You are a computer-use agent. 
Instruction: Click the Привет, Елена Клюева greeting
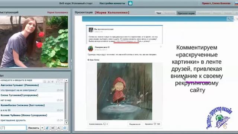(216, 3)
